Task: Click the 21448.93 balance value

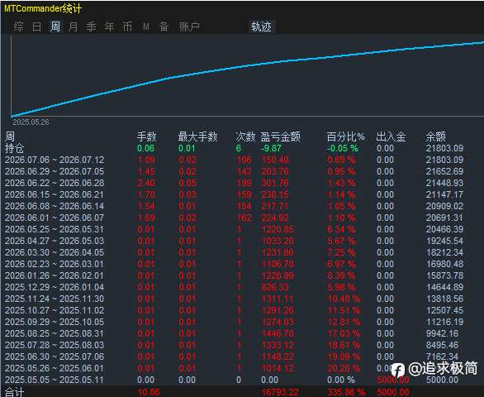Action: click(445, 183)
